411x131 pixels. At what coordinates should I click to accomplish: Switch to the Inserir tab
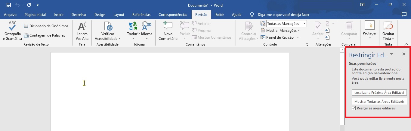[59, 15]
